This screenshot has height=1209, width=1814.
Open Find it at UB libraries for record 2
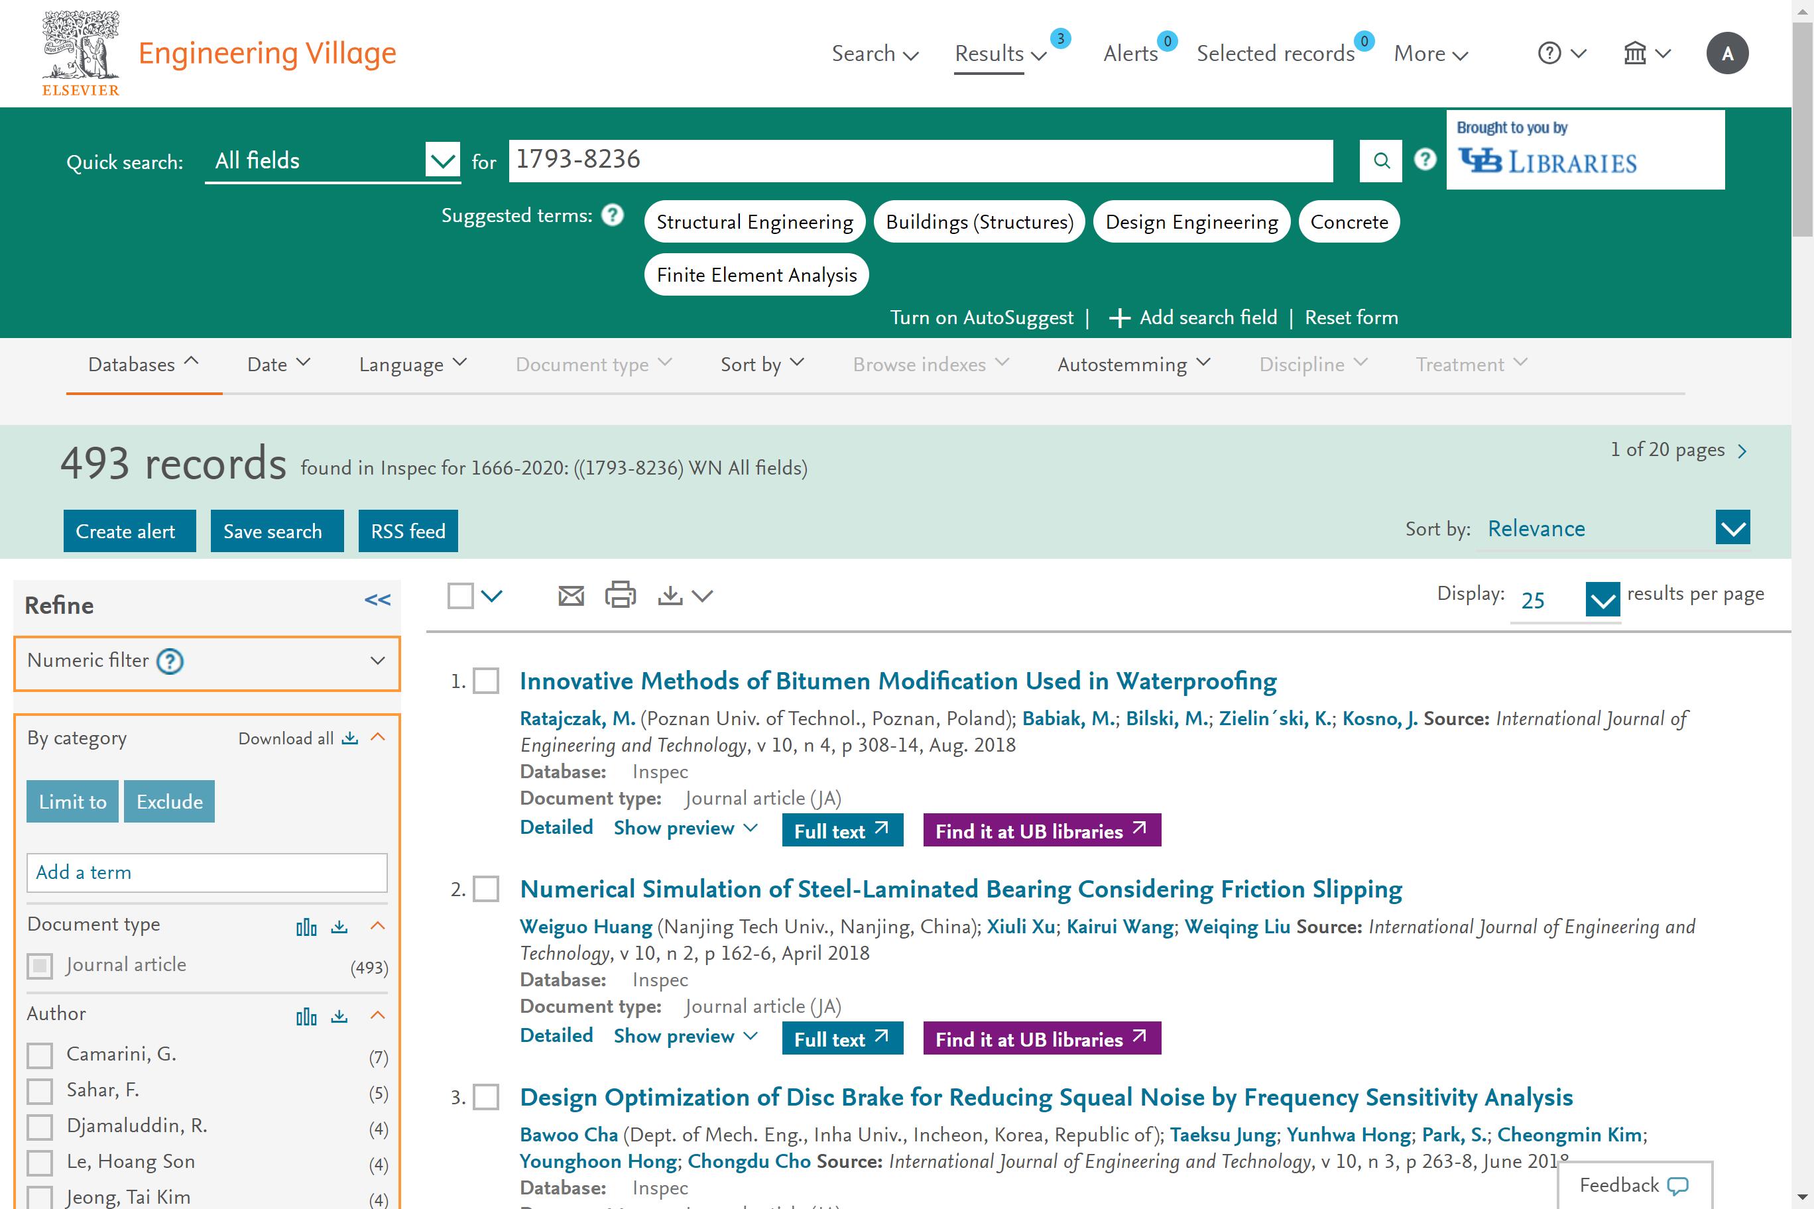pos(1041,1039)
